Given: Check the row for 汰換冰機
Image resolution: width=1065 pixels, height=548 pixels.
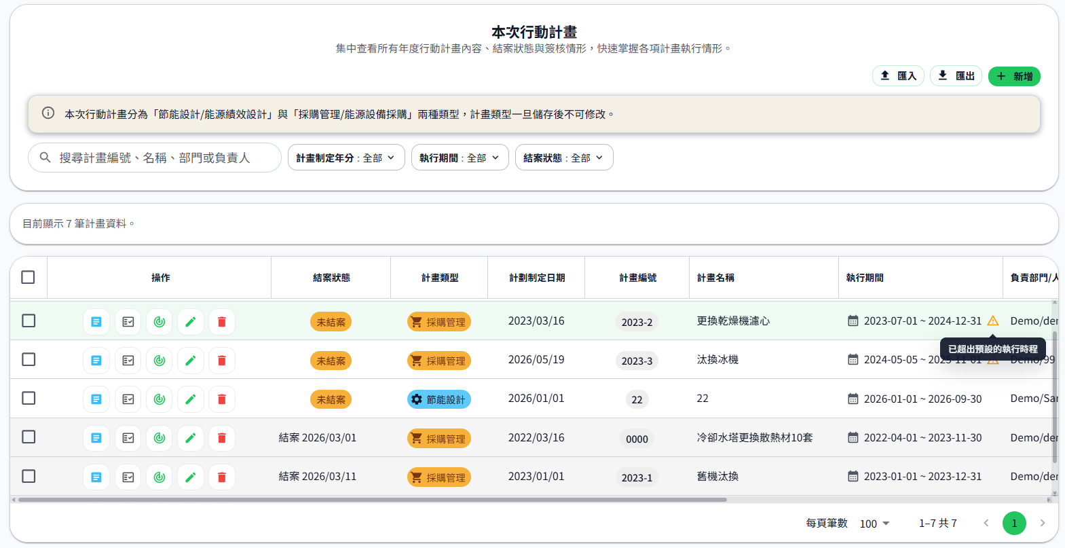Looking at the screenshot, I should 29,359.
